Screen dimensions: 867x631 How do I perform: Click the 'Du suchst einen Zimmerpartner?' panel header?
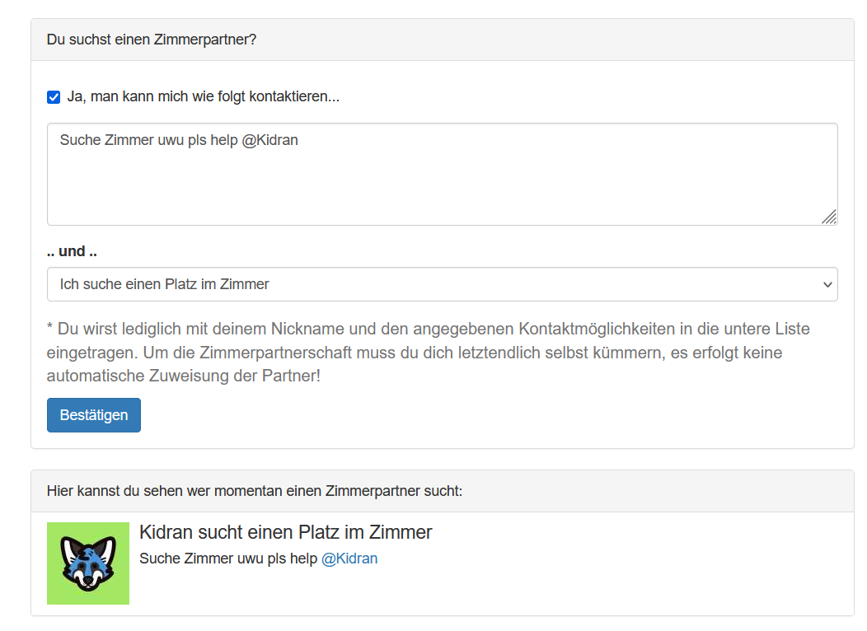tap(152, 40)
